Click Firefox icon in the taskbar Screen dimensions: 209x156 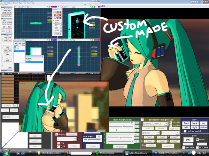pos(68,153)
